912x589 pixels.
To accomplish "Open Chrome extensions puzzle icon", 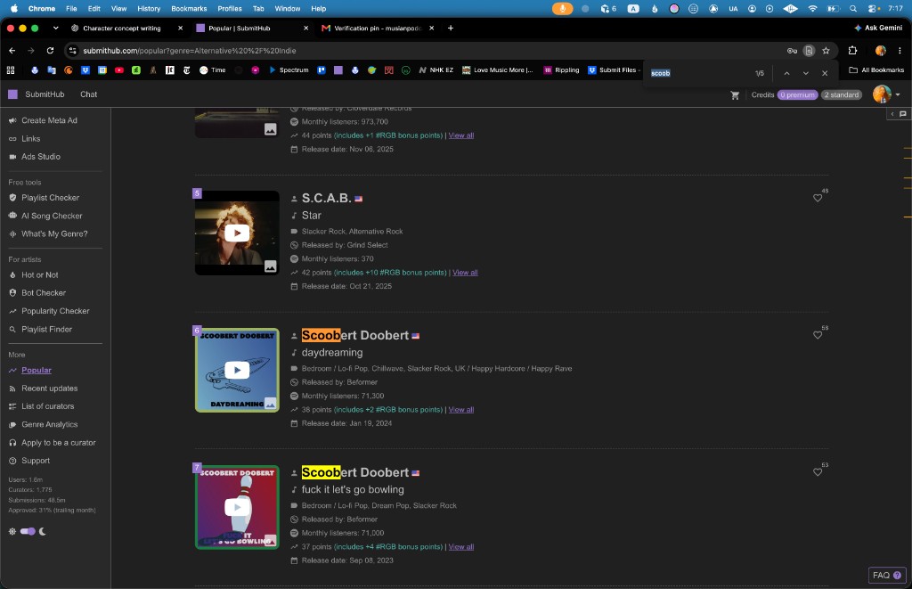I will pyautogui.click(x=852, y=51).
